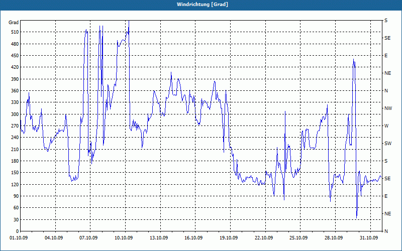Image resolution: width=402 pixels, height=251 pixels.
Task: Click the Windrichtung [Grad] chart title
Action: [203, 5]
